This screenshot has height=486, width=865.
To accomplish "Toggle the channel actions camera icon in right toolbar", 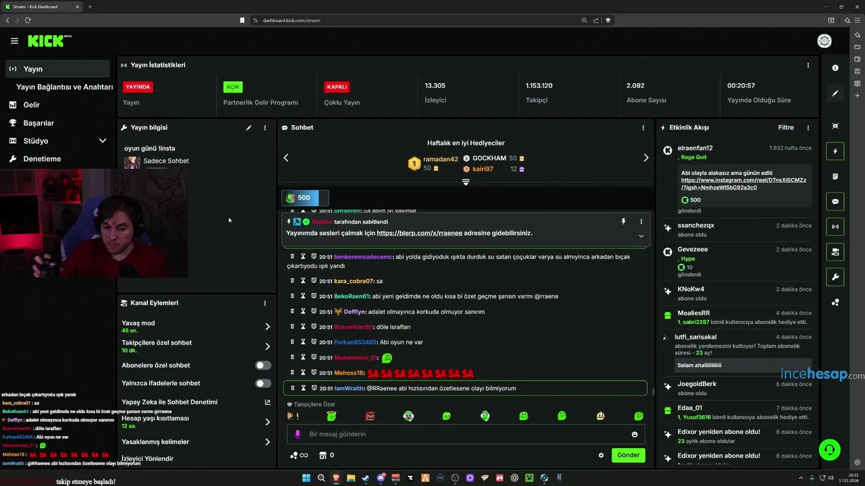I will (835, 252).
